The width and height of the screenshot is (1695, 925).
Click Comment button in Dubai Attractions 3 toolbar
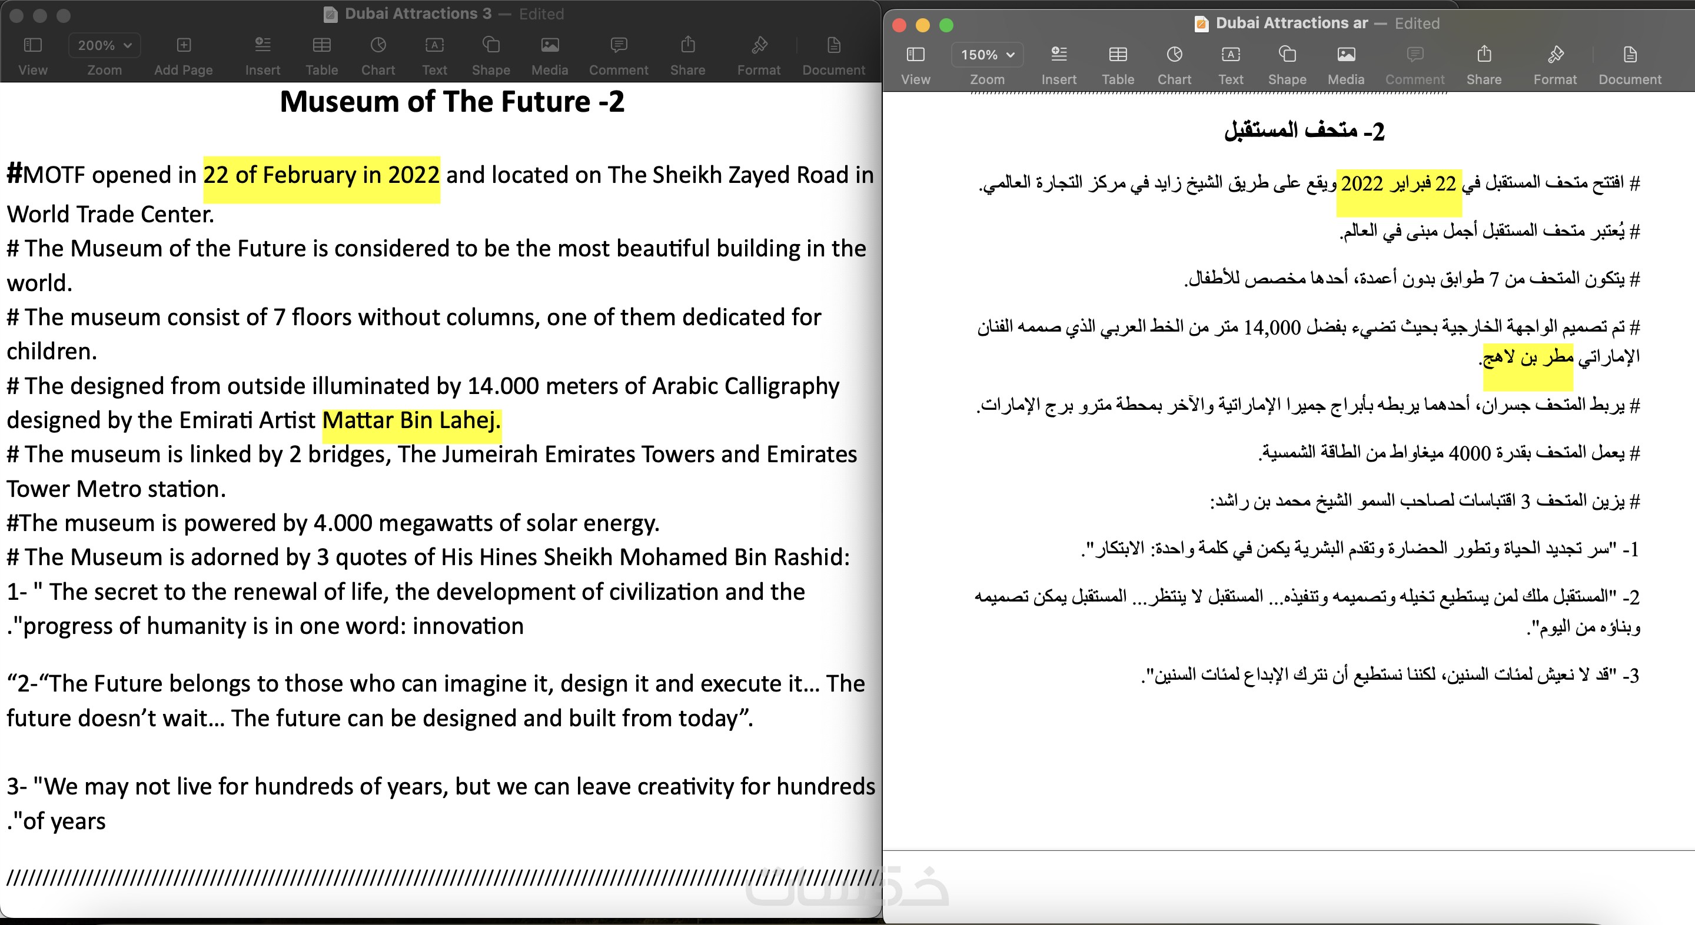[x=619, y=45]
